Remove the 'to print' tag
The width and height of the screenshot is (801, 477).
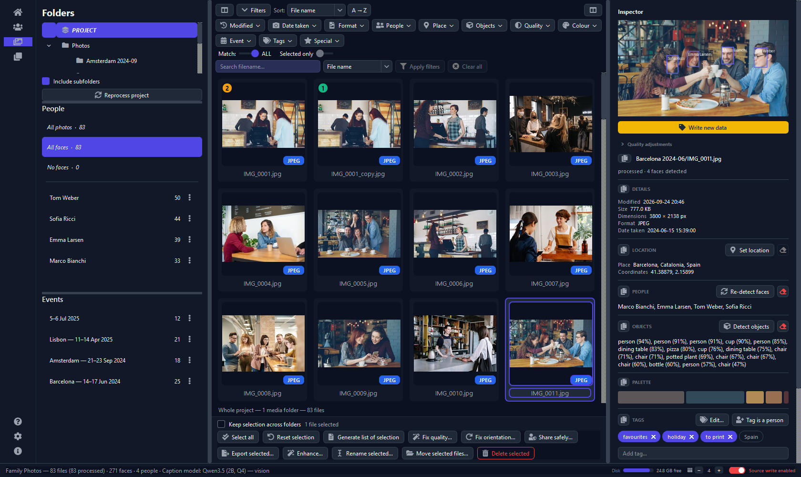tap(730, 437)
